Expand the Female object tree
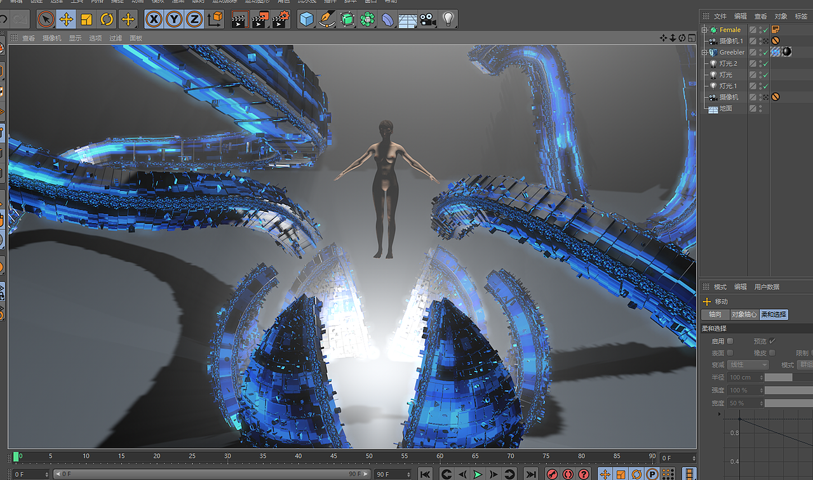 [704, 30]
